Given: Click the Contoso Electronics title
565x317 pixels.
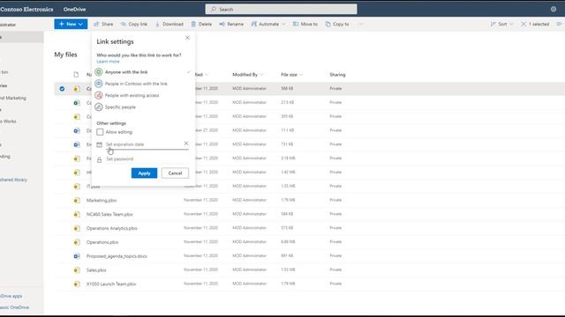Looking at the screenshot, I should click(x=26, y=10).
